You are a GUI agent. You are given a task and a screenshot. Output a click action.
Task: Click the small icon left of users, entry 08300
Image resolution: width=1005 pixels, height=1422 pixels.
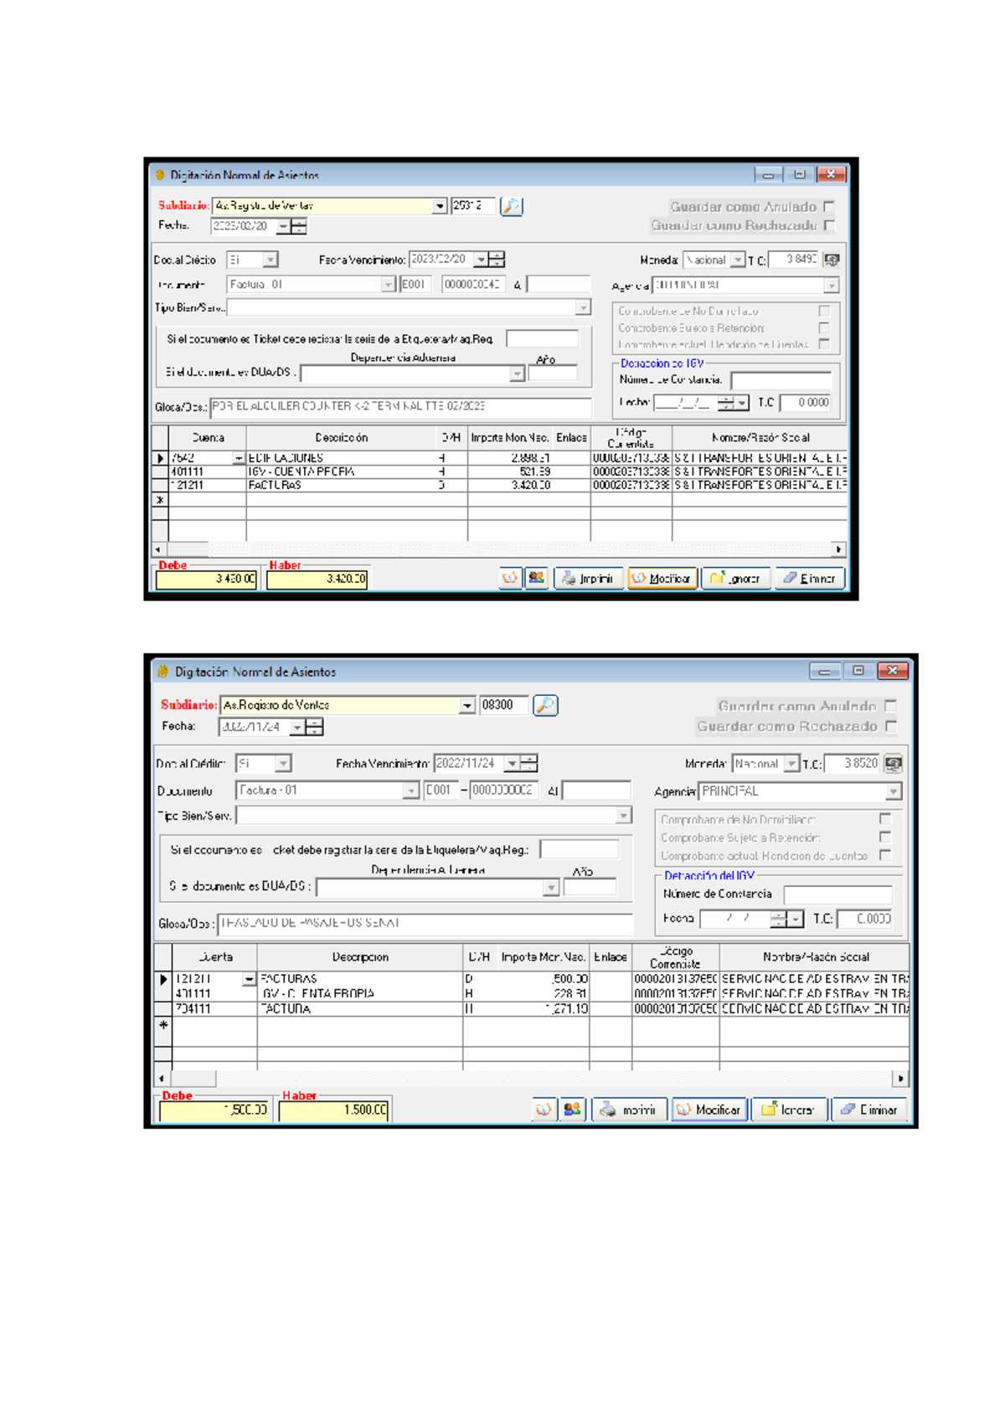544,1110
